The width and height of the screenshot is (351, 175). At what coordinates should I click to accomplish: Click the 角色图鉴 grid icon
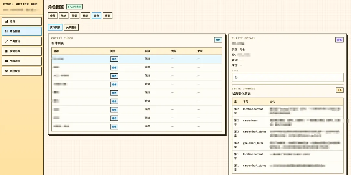point(6,31)
